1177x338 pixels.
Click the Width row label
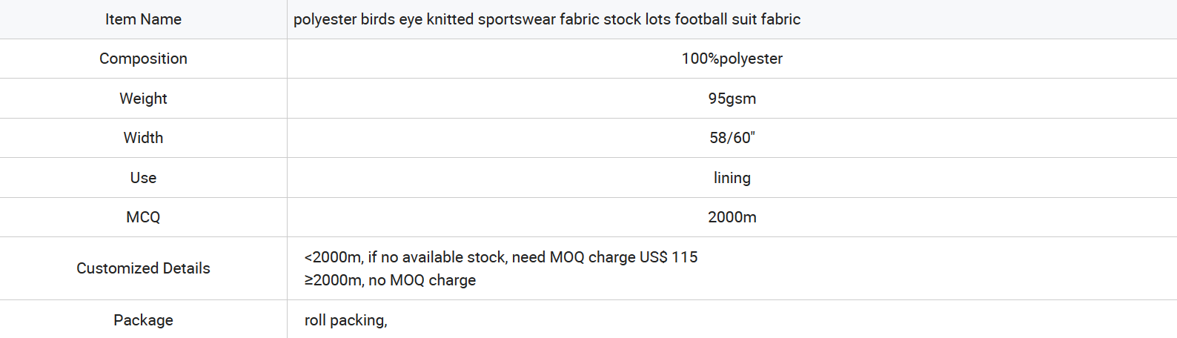pos(143,138)
